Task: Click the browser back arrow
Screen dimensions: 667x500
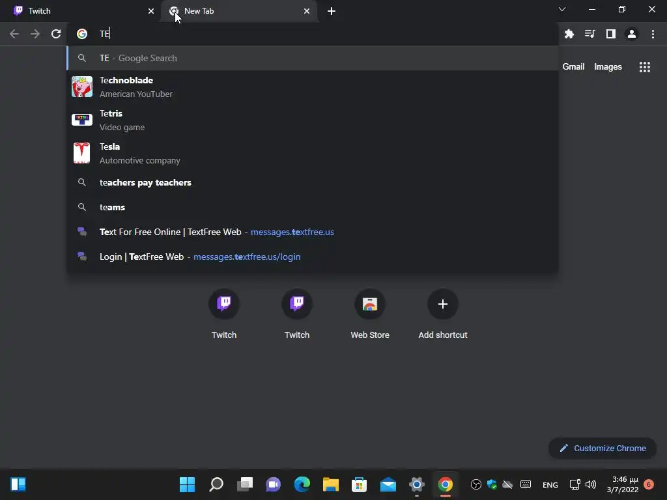Action: coord(14,34)
